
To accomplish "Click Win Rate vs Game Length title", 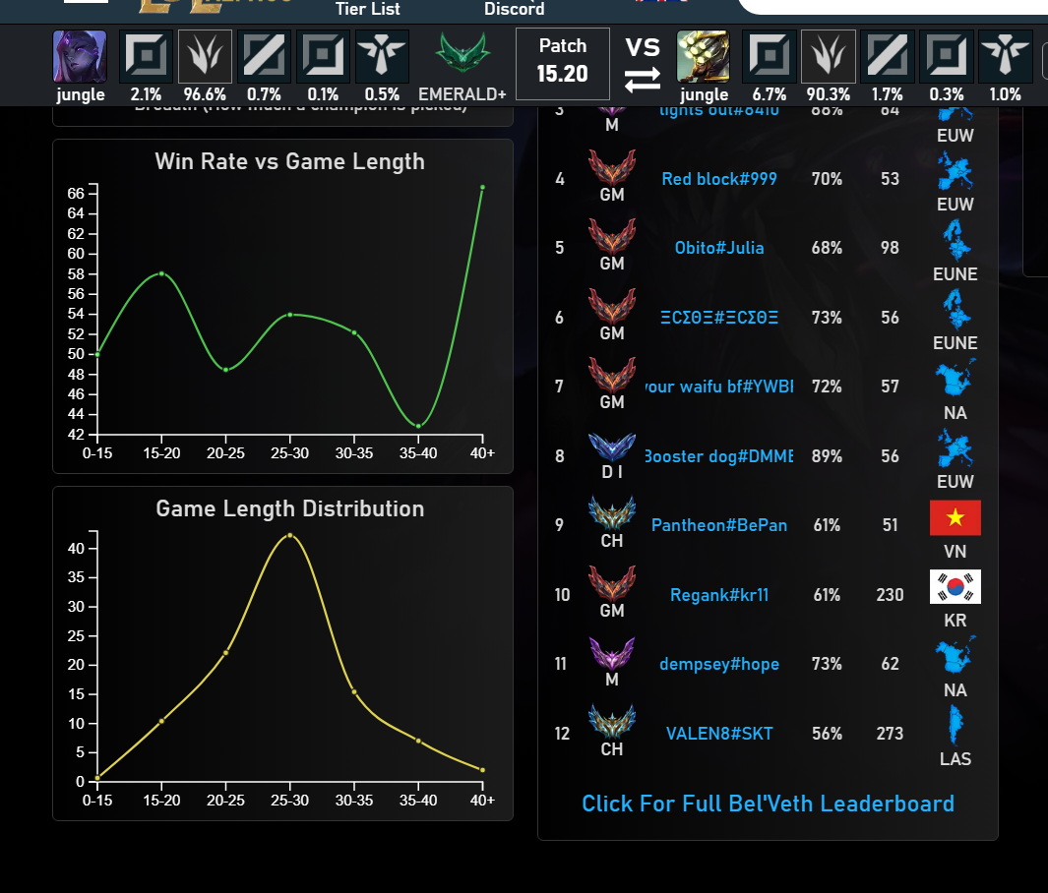I will (289, 161).
